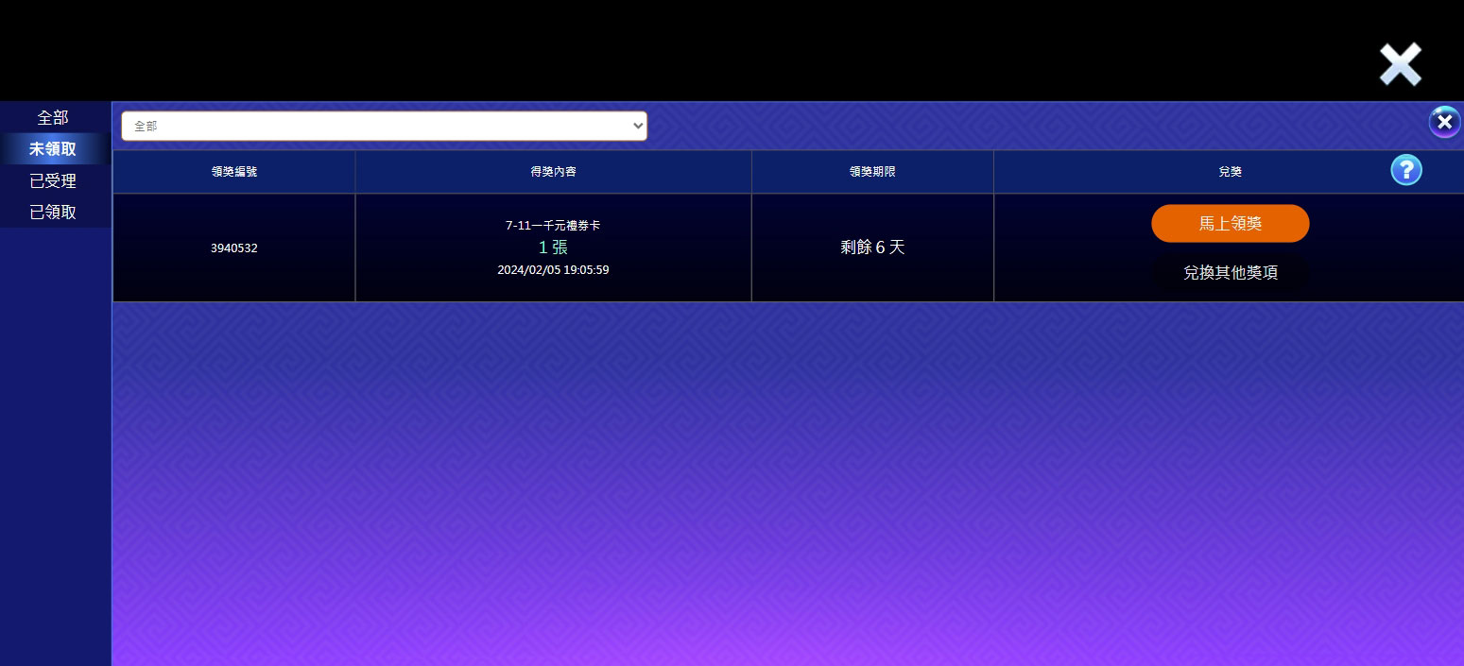This screenshot has height=666, width=1464.
Task: Open the 已受理 sidebar tab
Action: coord(53,180)
